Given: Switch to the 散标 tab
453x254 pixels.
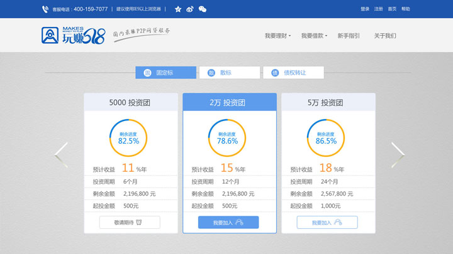Looking at the screenshot, I should click(229, 73).
